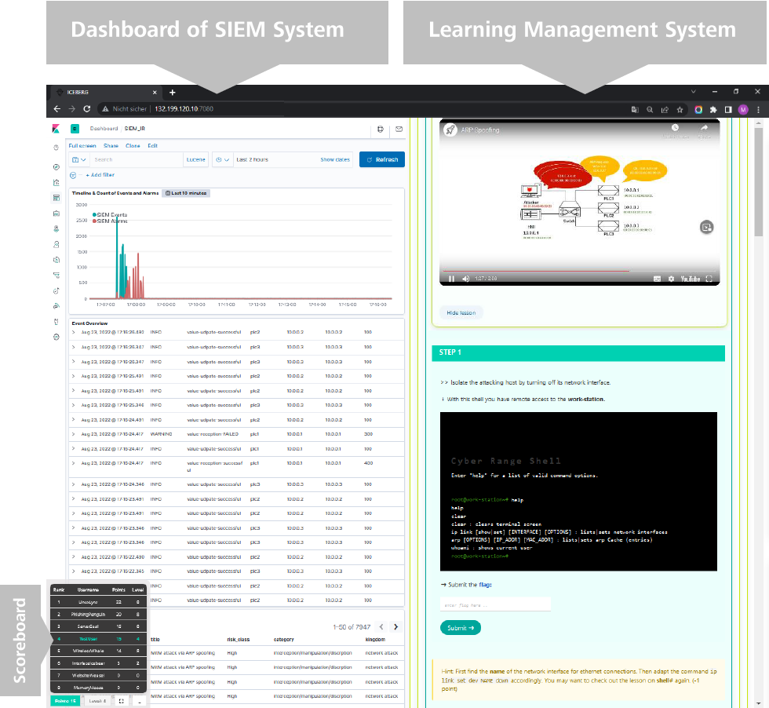Viewport: 769px width, 708px height.
Task: Open the help lifebuoy icon in Kibana header
Action: (380, 129)
